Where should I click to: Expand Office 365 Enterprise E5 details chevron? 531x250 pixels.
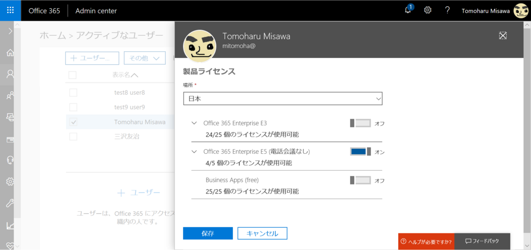[x=194, y=152]
